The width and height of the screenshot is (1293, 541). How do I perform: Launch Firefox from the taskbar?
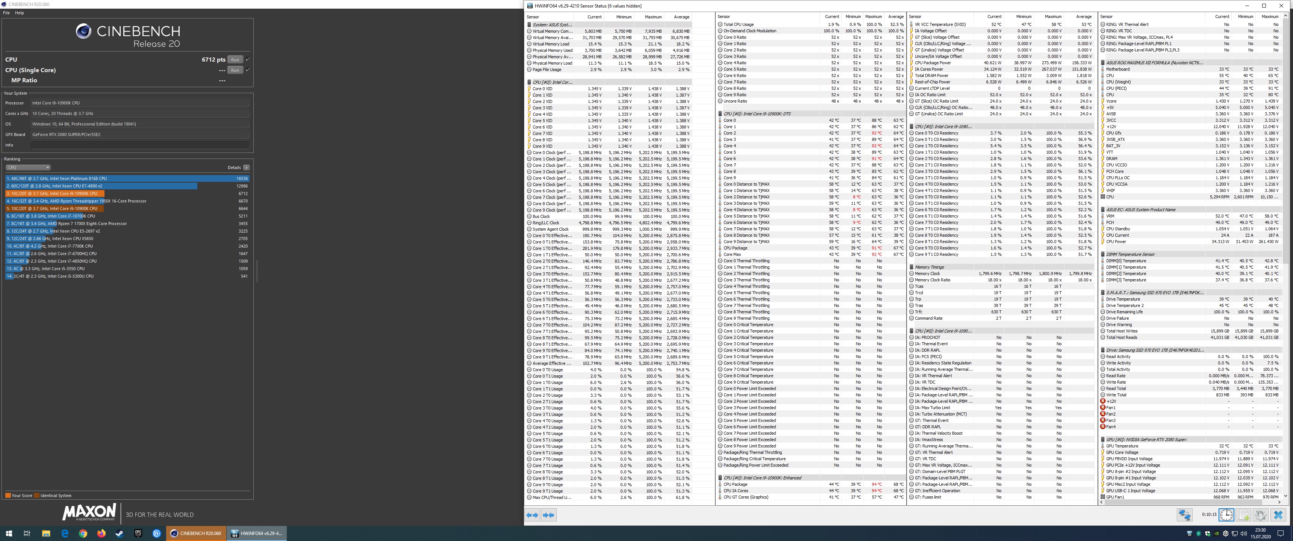[101, 533]
